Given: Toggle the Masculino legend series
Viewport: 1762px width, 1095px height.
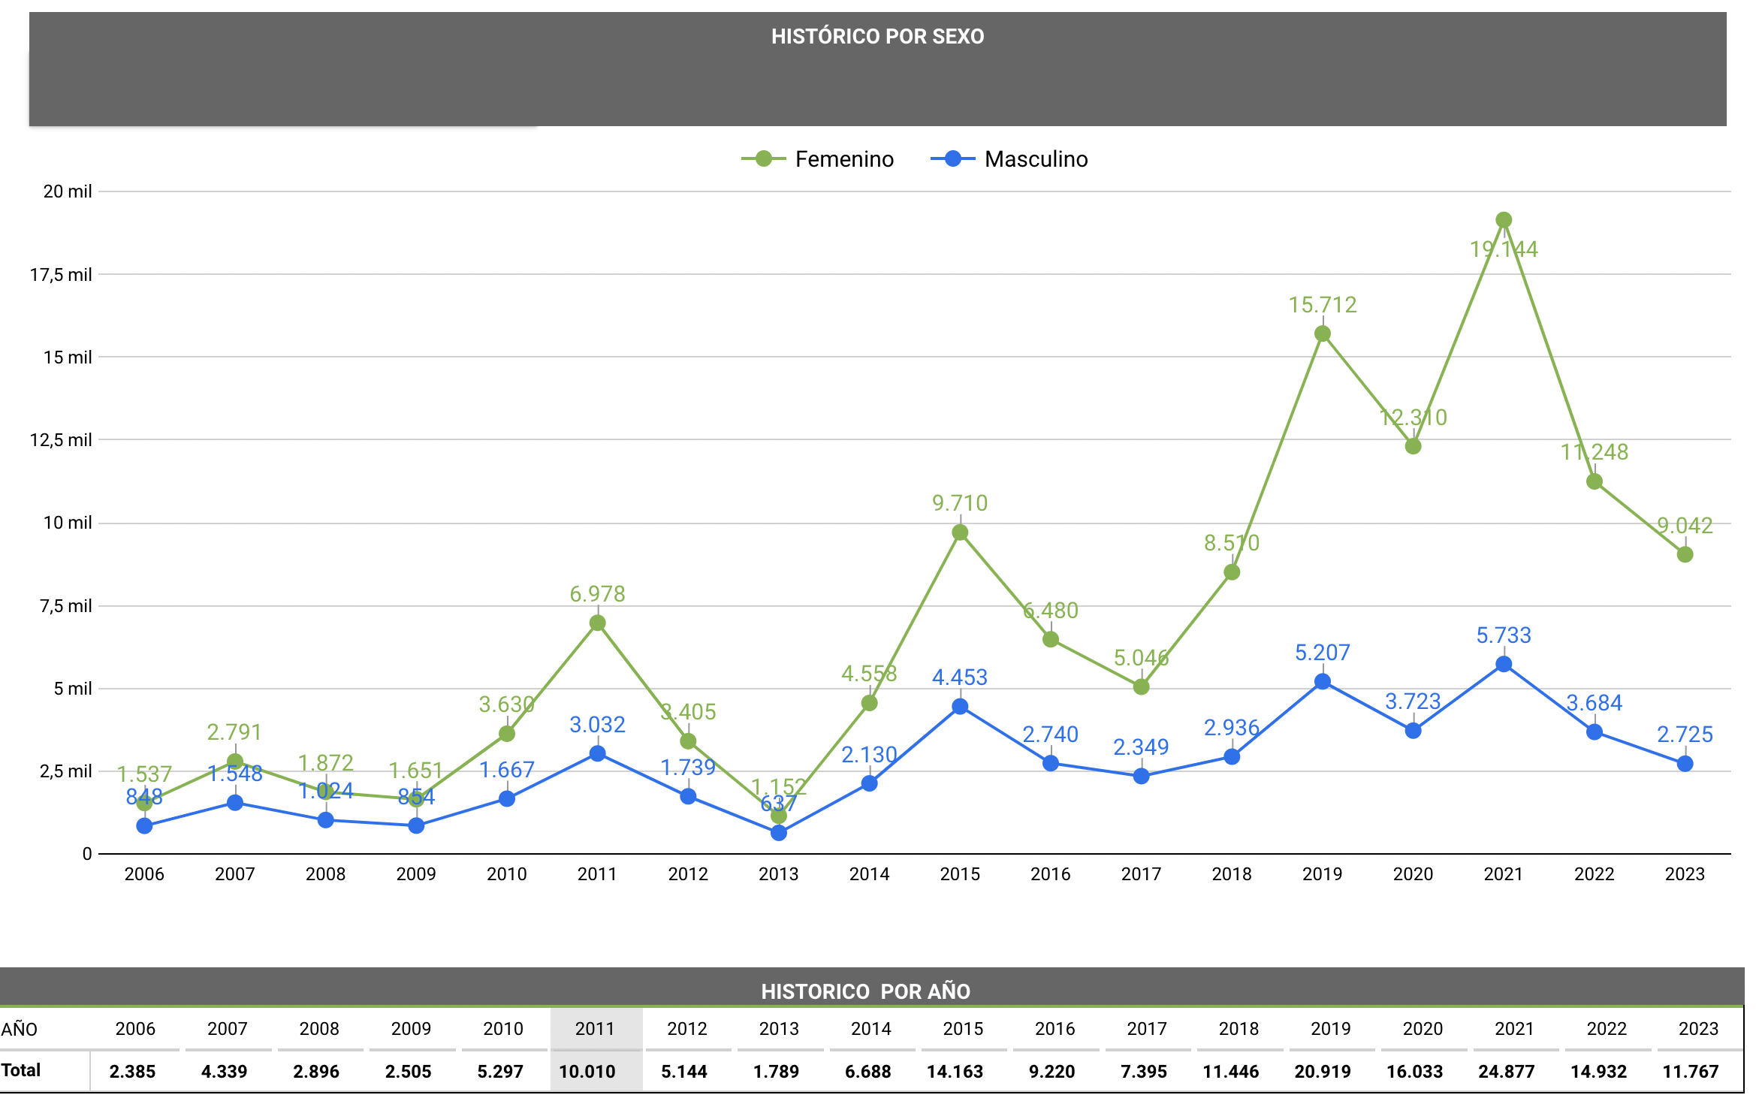Looking at the screenshot, I should (1035, 159).
